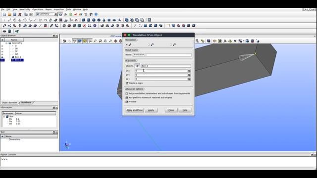Screen dimensions: 317x178
Task: Click the magnifier icon right of the dialog
Action: point(197,41)
